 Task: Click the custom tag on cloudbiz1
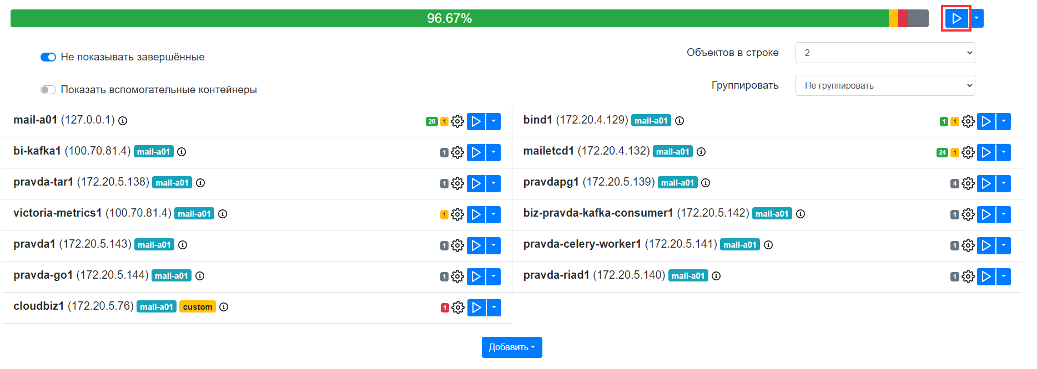[x=198, y=307]
